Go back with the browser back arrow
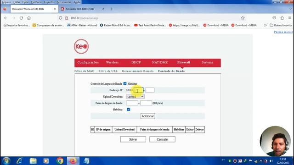The image size is (294, 165). 6,18
